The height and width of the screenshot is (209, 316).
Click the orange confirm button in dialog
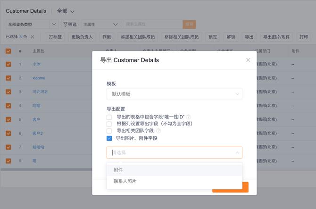click(x=230, y=188)
